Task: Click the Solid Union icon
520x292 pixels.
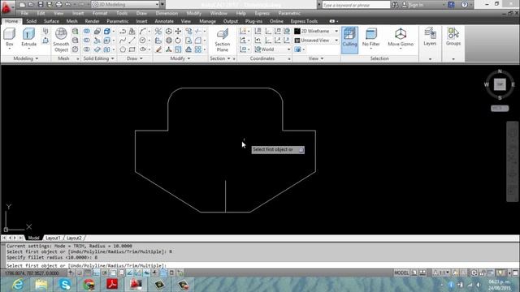Action: [87, 31]
